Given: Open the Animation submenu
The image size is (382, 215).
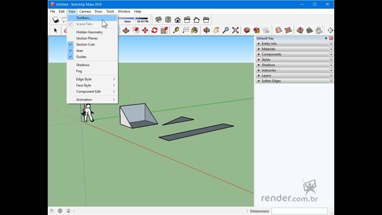Looking at the screenshot, I should click(93, 100).
